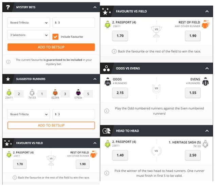The height and width of the screenshot is (188, 215).
Task: Open the Boxed Trifecta dropdown in Mystery Bets
Action: pyautogui.click(x=29, y=22)
